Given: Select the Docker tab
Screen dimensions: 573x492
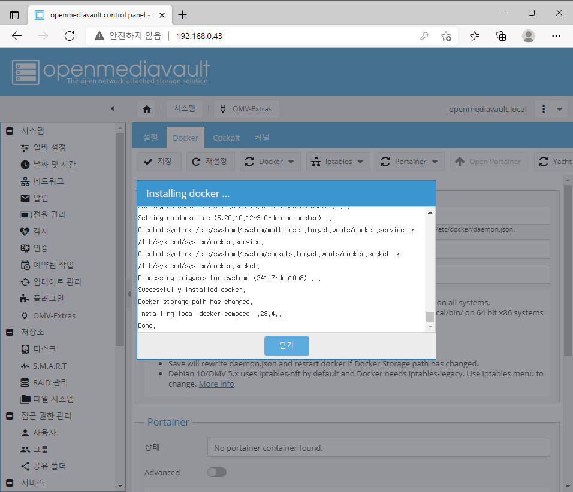Looking at the screenshot, I should pos(185,138).
